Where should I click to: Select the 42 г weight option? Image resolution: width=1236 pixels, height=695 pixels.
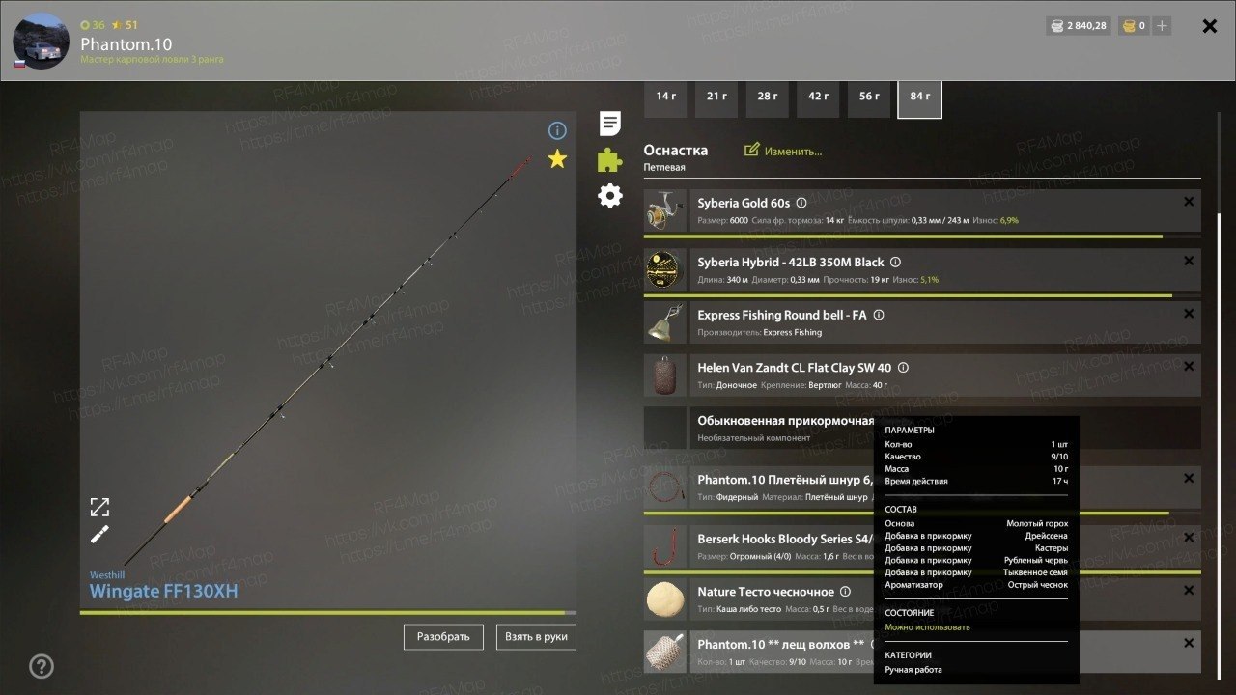tap(818, 97)
